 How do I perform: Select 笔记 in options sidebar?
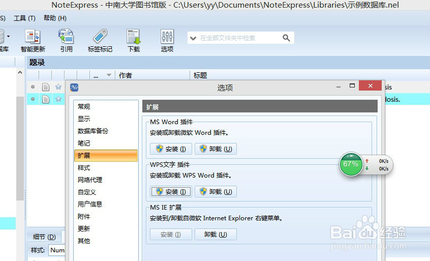[106, 143]
